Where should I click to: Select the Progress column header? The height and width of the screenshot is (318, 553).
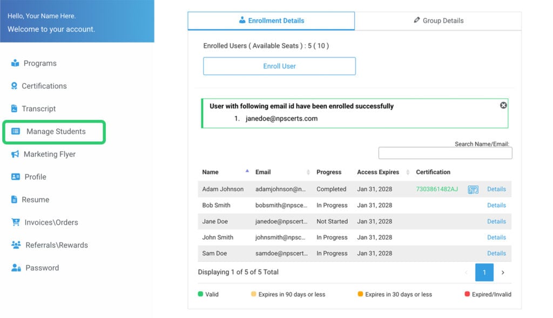point(329,172)
